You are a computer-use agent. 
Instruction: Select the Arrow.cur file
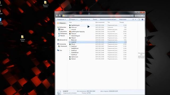point(98,27)
